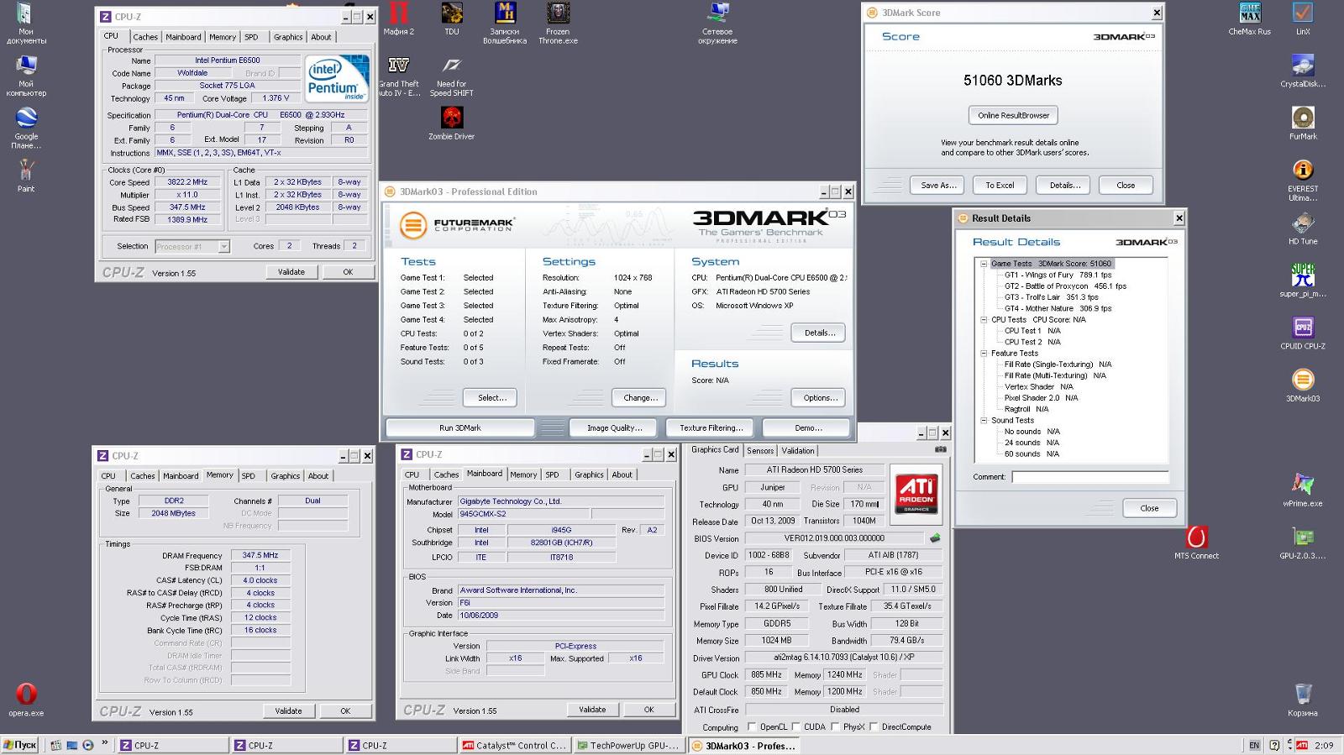Screen dimensions: 1344x755
Task: Launch HD Tune desktop icon
Action: point(1303,228)
